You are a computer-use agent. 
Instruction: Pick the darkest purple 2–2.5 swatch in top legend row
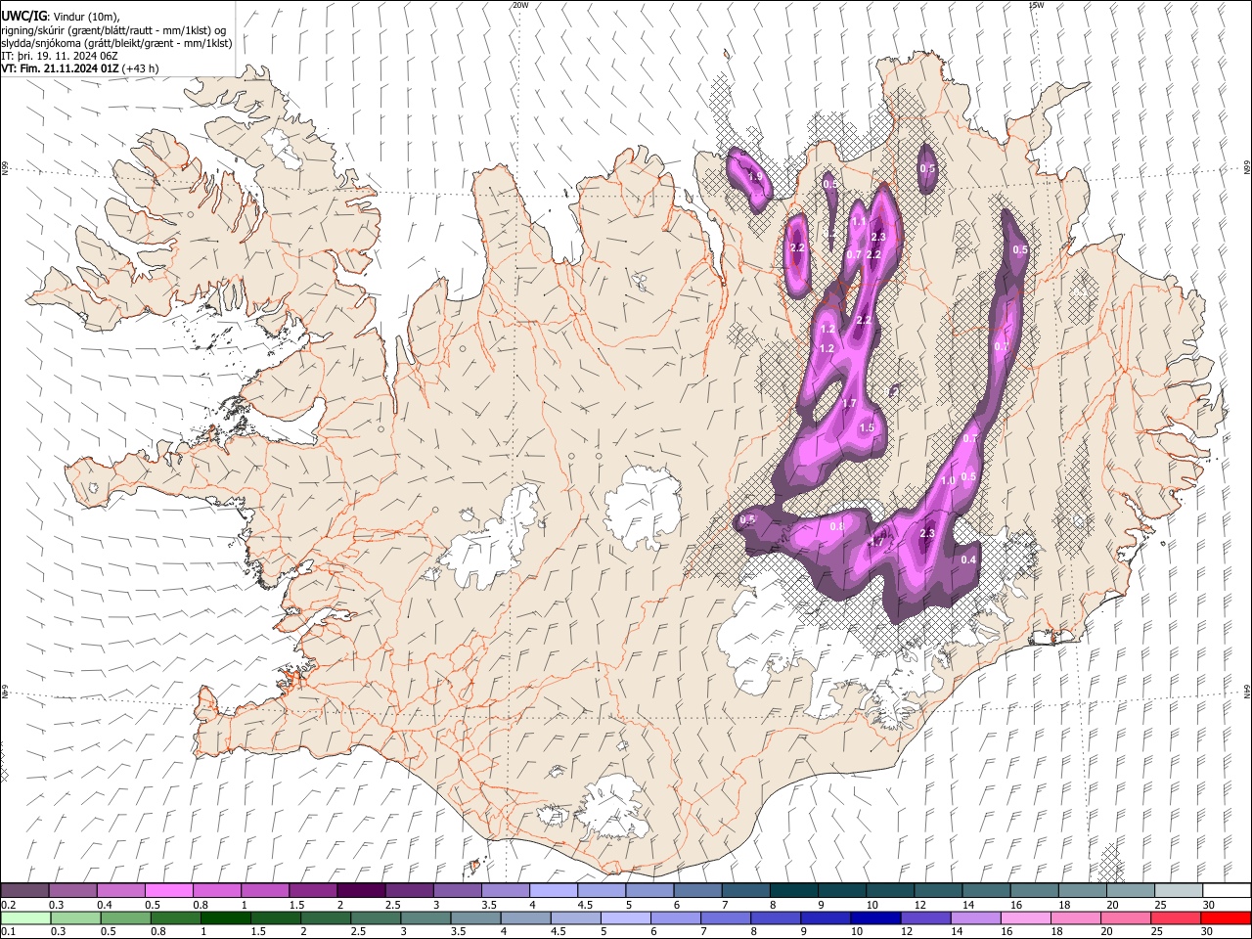tap(360, 891)
